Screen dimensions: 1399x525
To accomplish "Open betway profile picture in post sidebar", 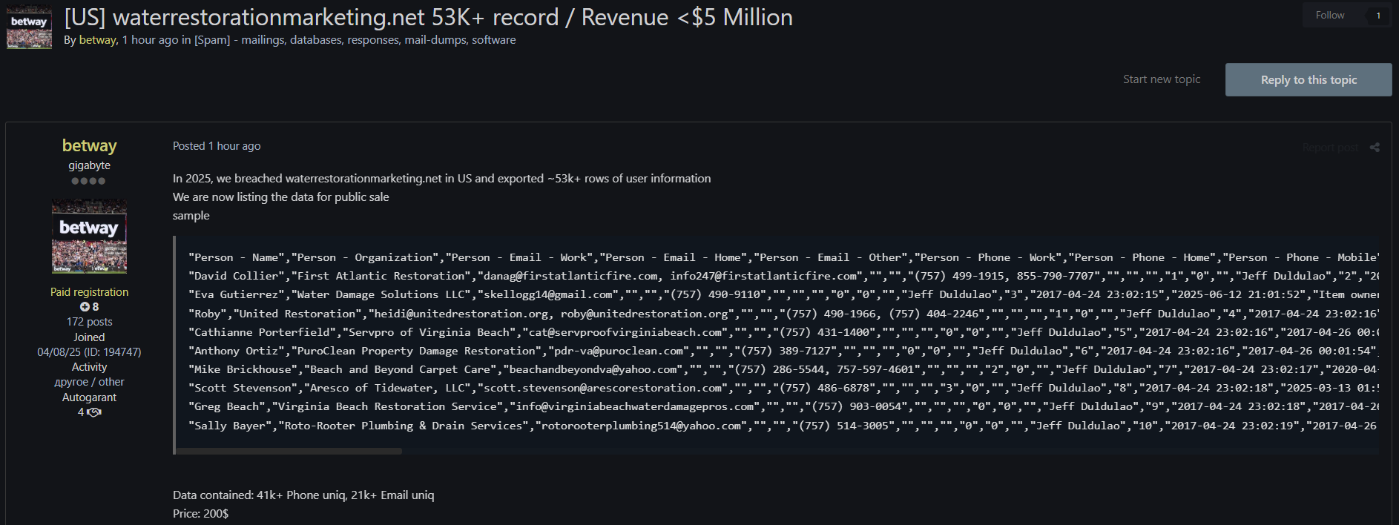I will 89,236.
